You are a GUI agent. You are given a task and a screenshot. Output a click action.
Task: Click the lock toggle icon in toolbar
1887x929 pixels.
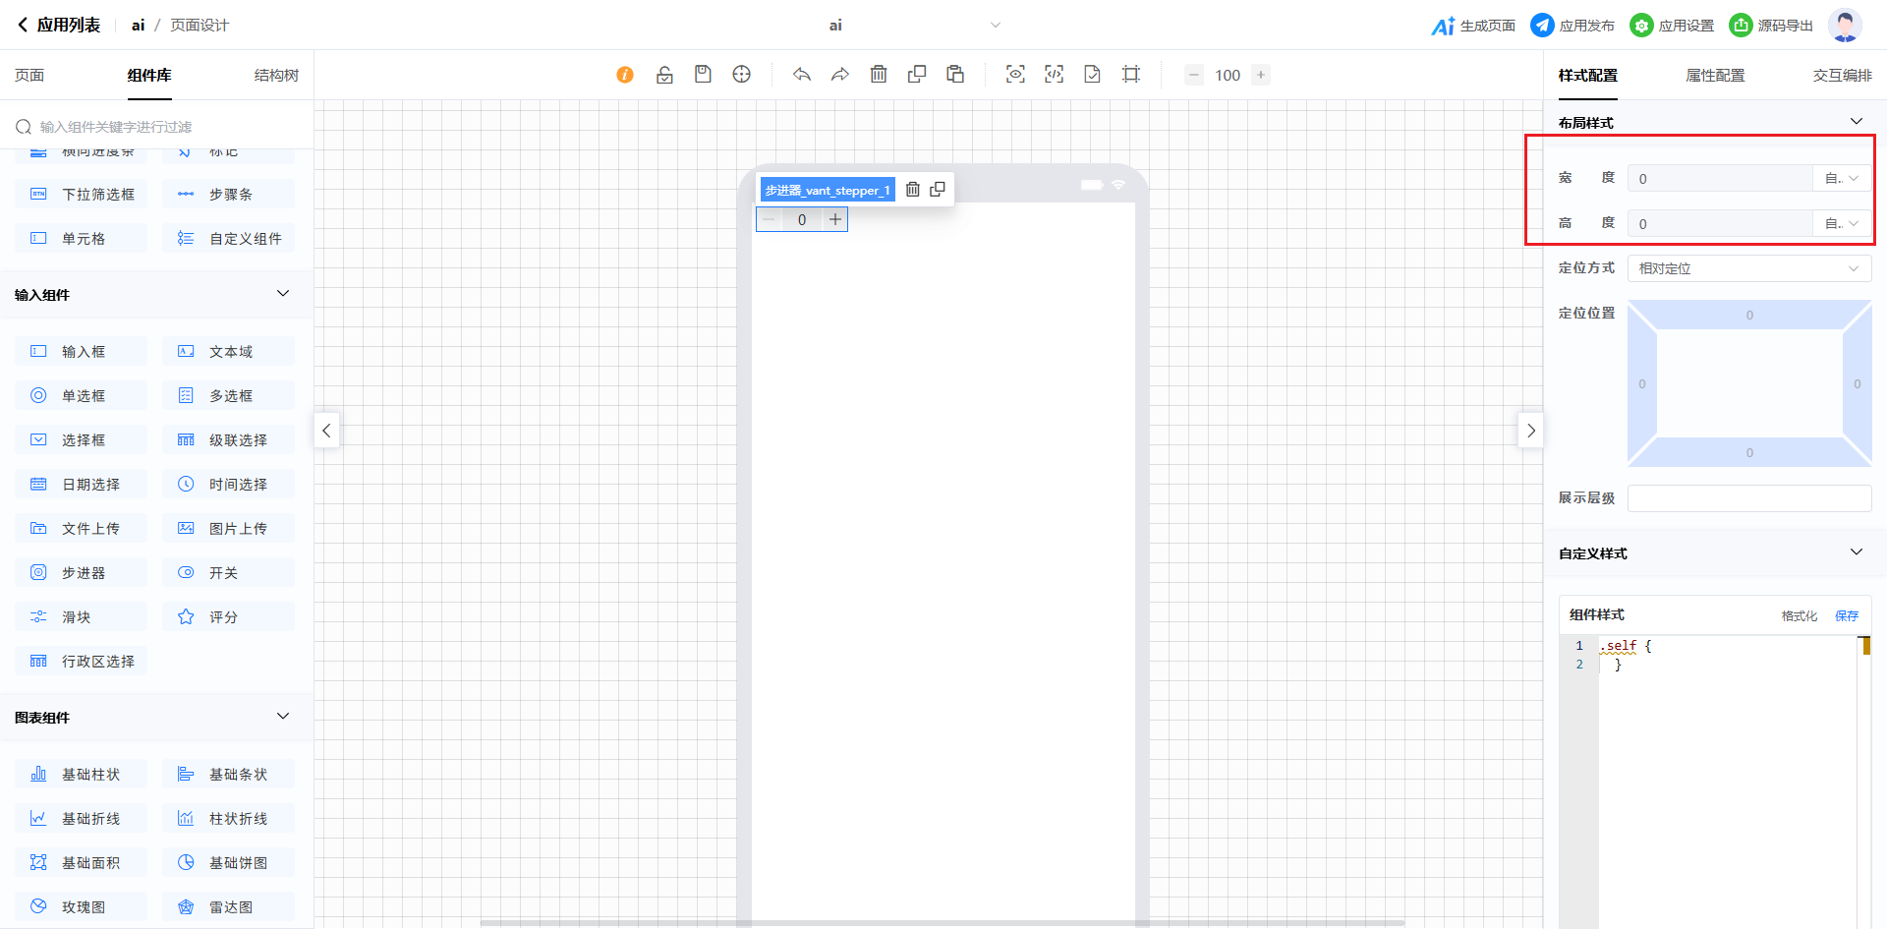tap(664, 75)
